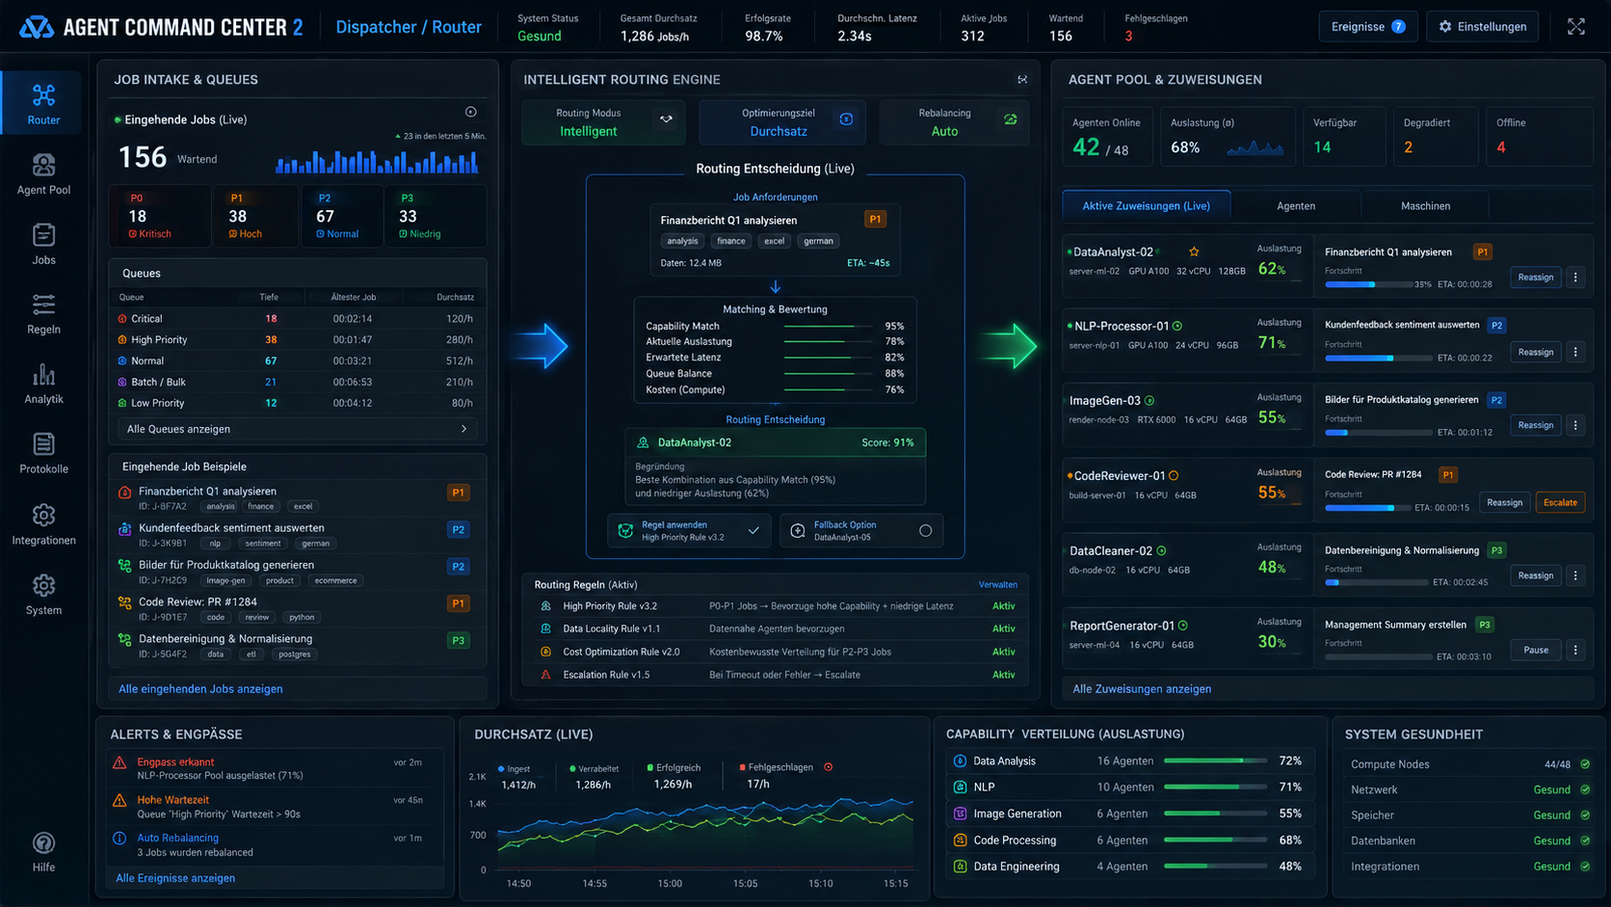Open the Verwalten link for Routing Regeln

[x=997, y=584]
